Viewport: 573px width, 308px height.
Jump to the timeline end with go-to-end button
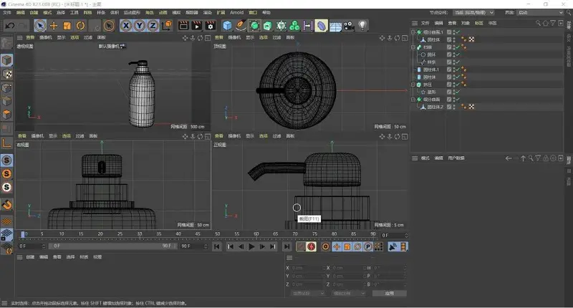[287, 246]
